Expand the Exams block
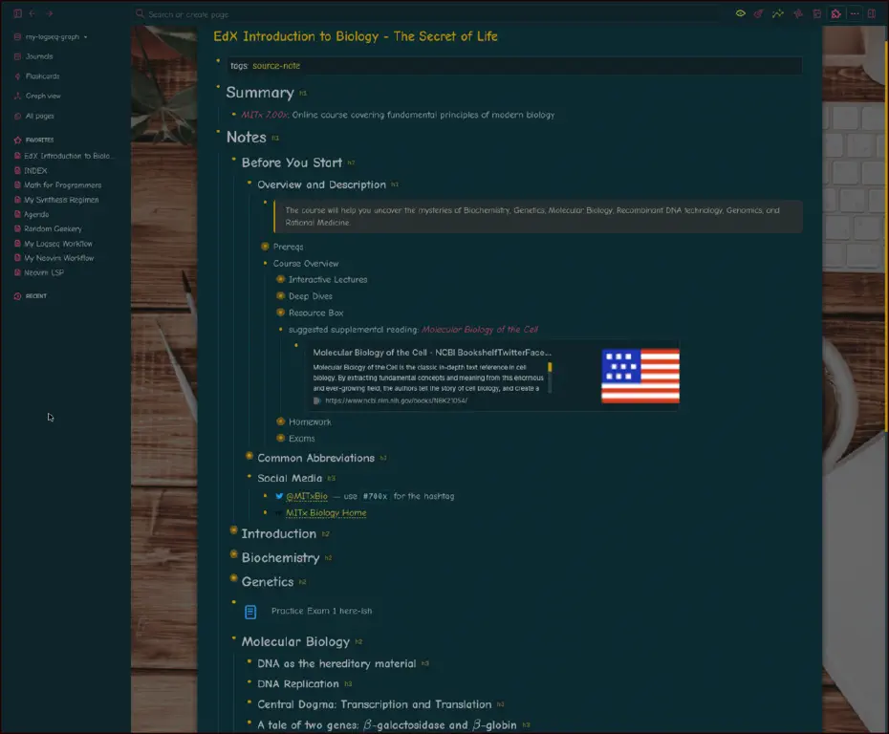The image size is (889, 734). coord(280,438)
